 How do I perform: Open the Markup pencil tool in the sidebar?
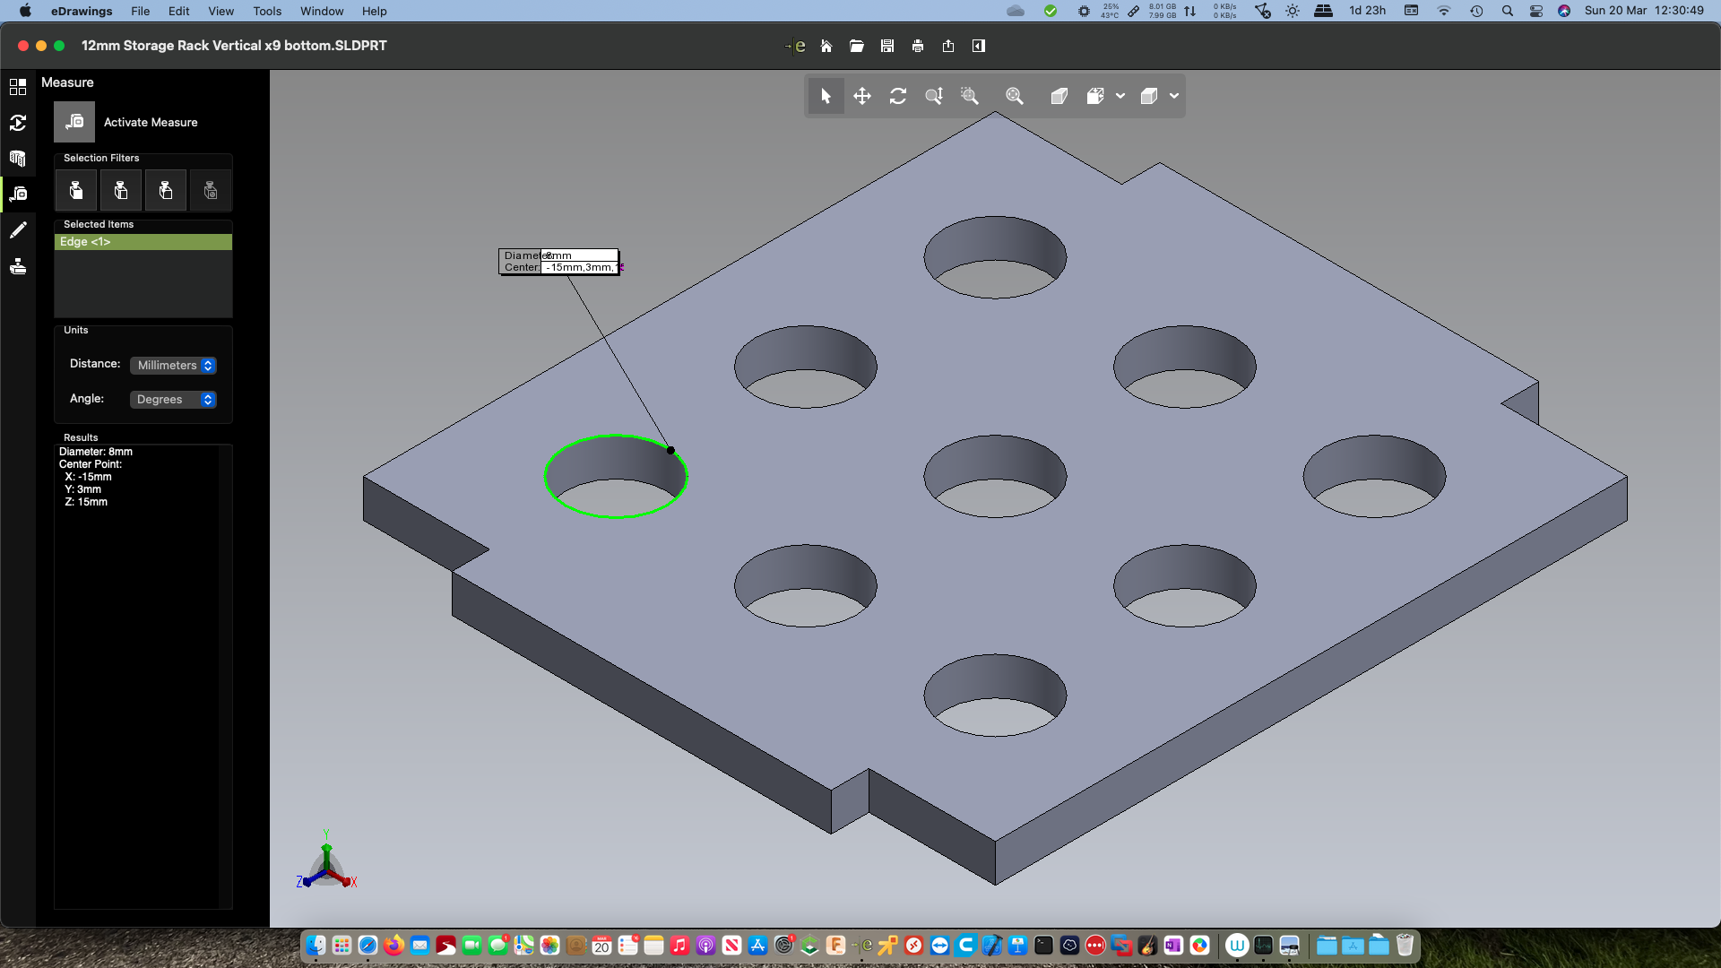[18, 230]
